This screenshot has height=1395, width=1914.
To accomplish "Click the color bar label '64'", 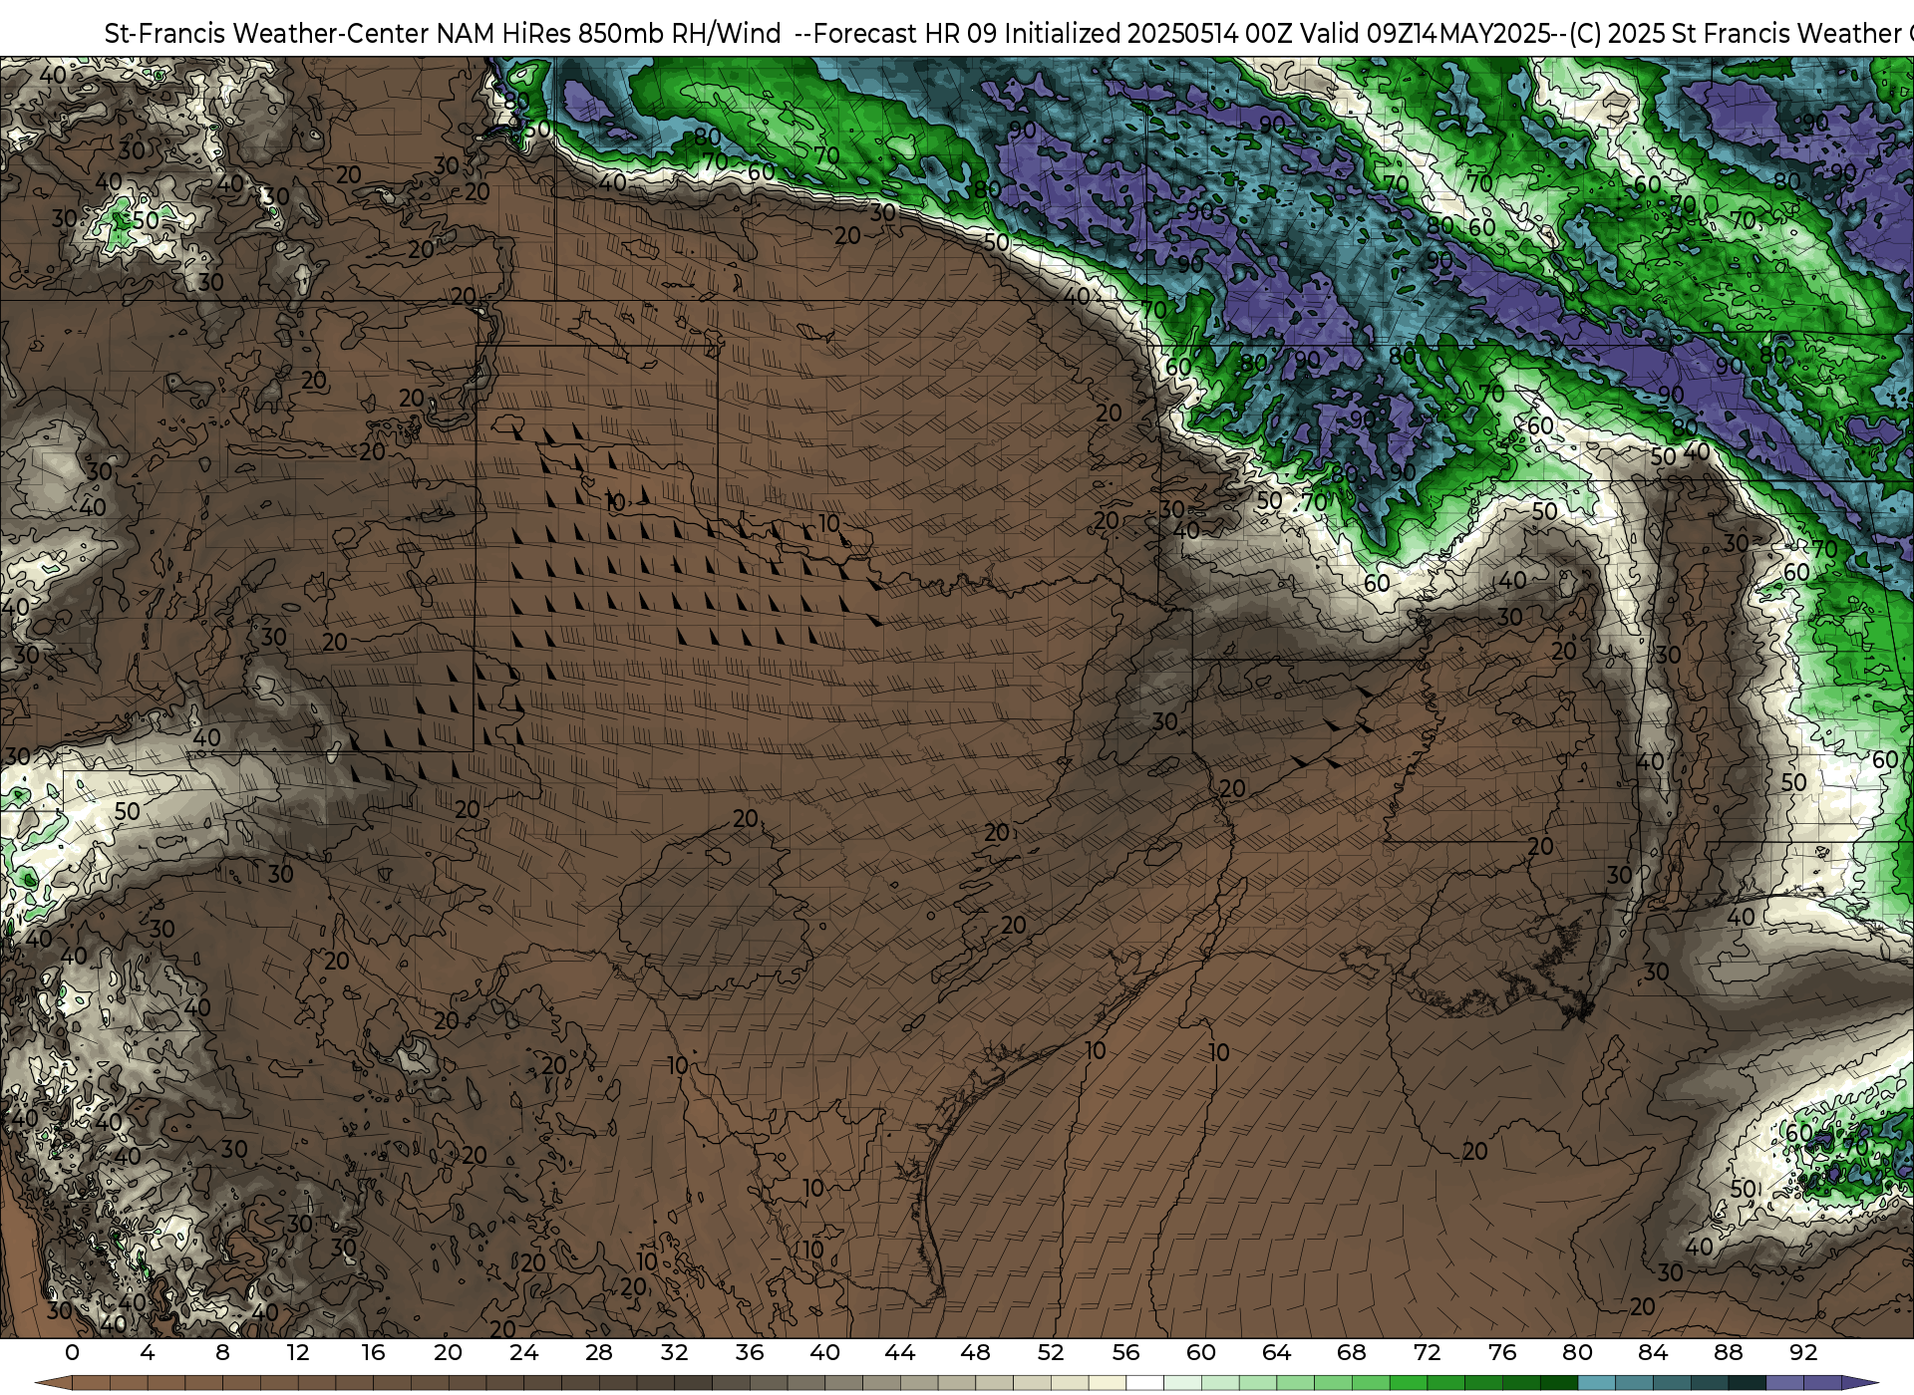I will pos(1276,1352).
